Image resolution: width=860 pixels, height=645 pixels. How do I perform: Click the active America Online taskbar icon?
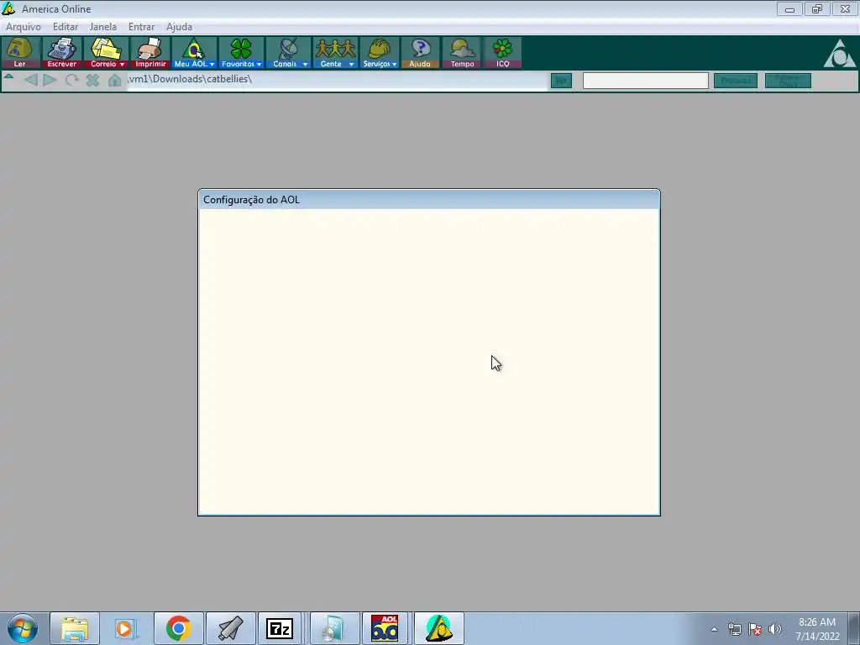[438, 628]
